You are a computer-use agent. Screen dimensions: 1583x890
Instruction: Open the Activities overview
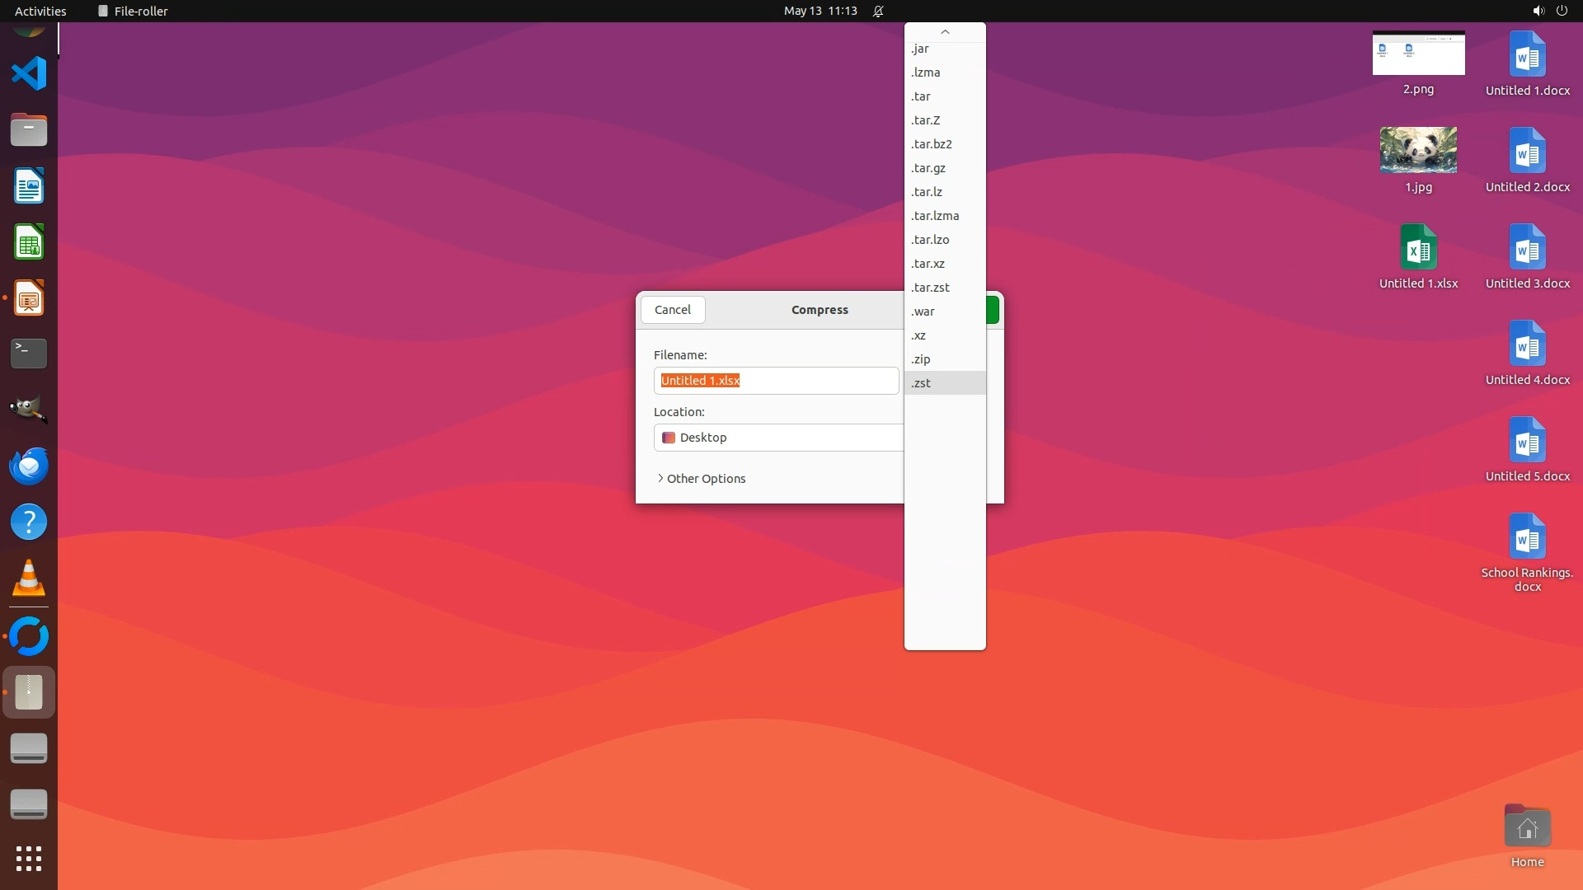40,11
